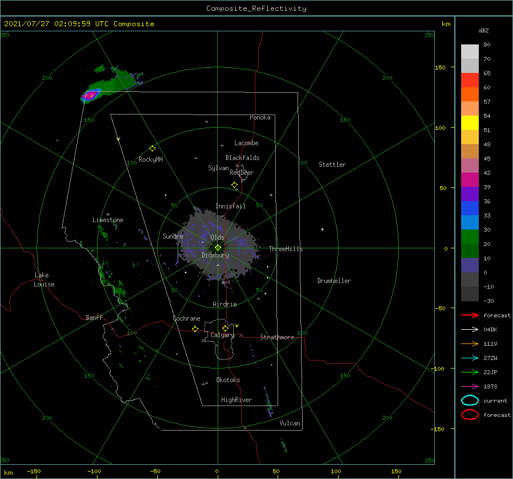Click the Banff town label

click(94, 318)
